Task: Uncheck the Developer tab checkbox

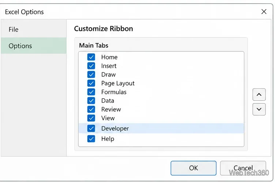Action: tap(91, 128)
